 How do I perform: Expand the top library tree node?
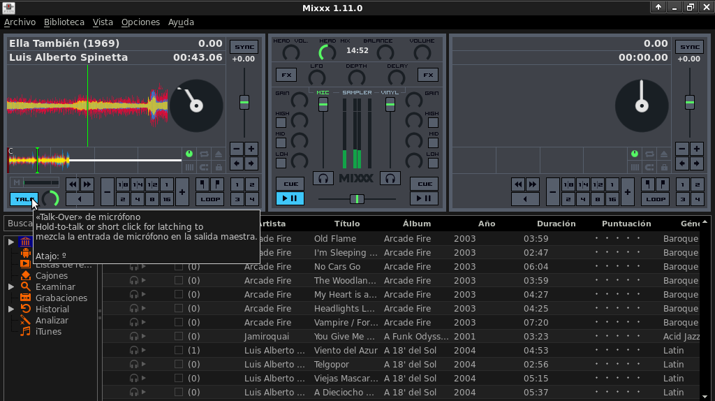click(11, 242)
